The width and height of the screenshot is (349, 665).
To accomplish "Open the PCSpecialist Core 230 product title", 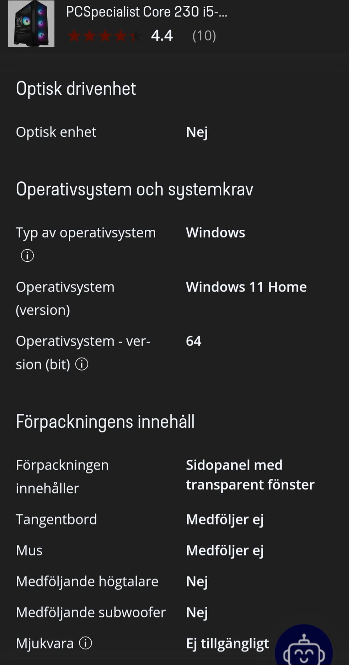I will click(x=147, y=12).
